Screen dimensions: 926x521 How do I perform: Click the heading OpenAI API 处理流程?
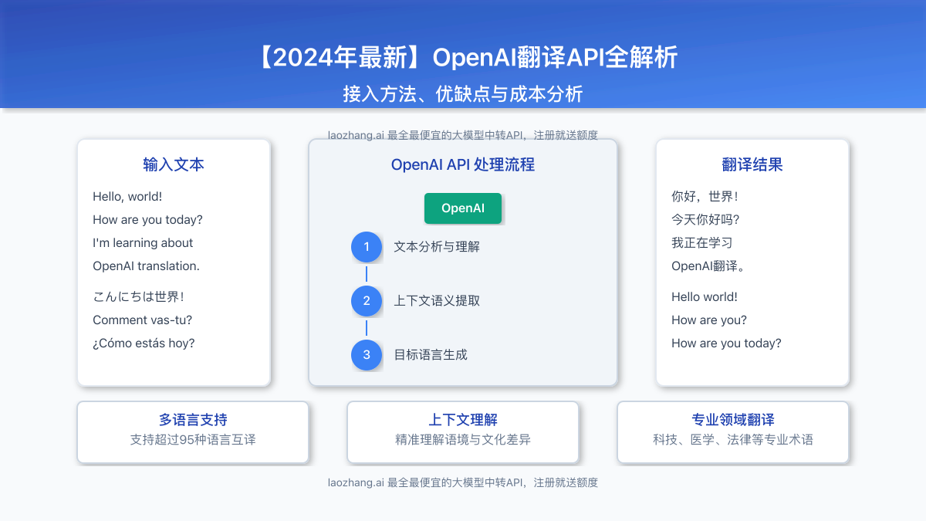click(x=463, y=164)
